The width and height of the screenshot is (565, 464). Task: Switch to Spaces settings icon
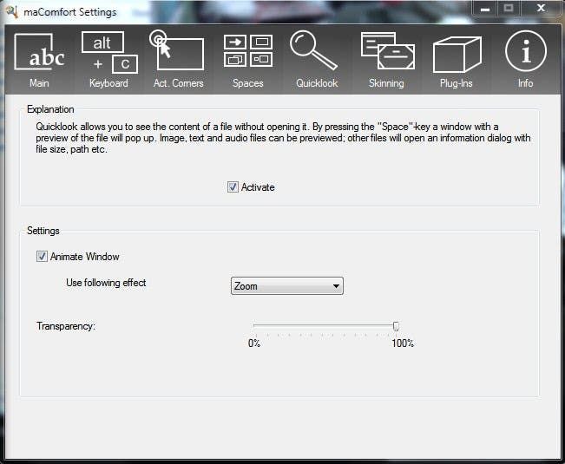tap(248, 51)
